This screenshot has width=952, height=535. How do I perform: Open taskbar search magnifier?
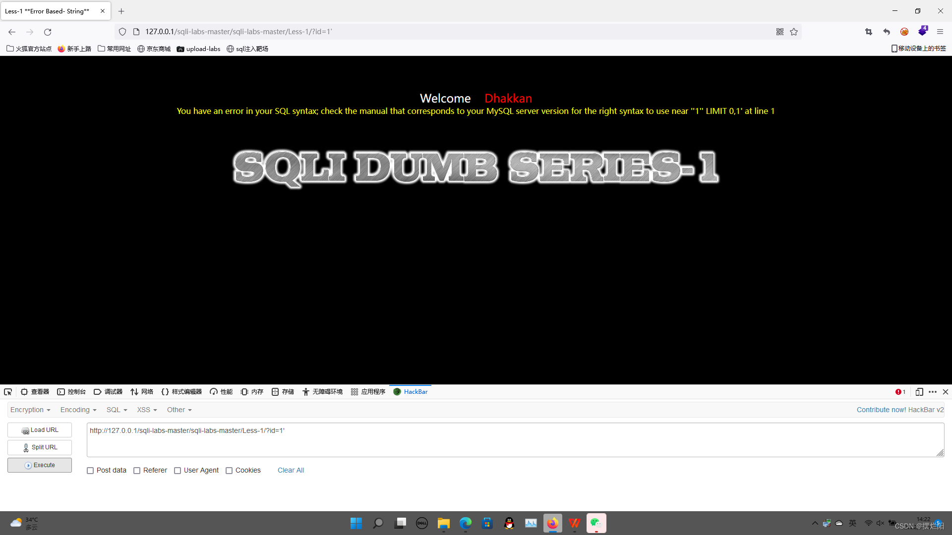[x=378, y=523]
